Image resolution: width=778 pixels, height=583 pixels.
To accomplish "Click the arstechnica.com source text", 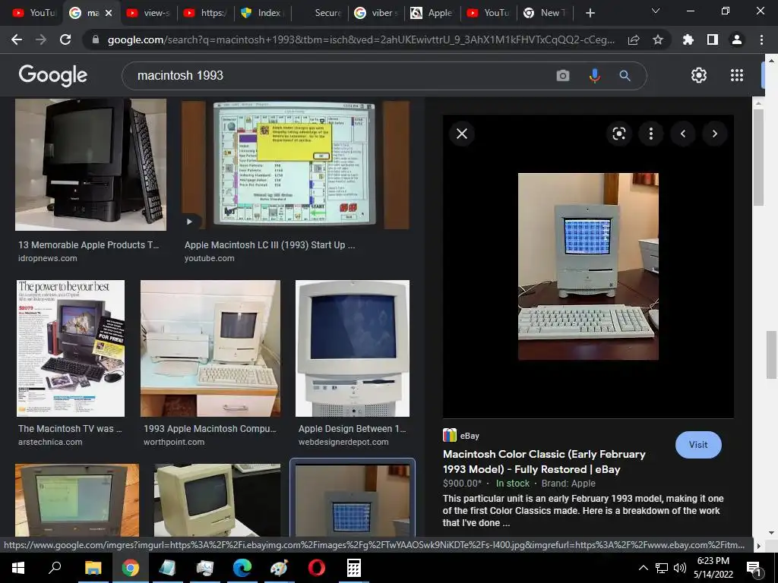I will tap(50, 442).
